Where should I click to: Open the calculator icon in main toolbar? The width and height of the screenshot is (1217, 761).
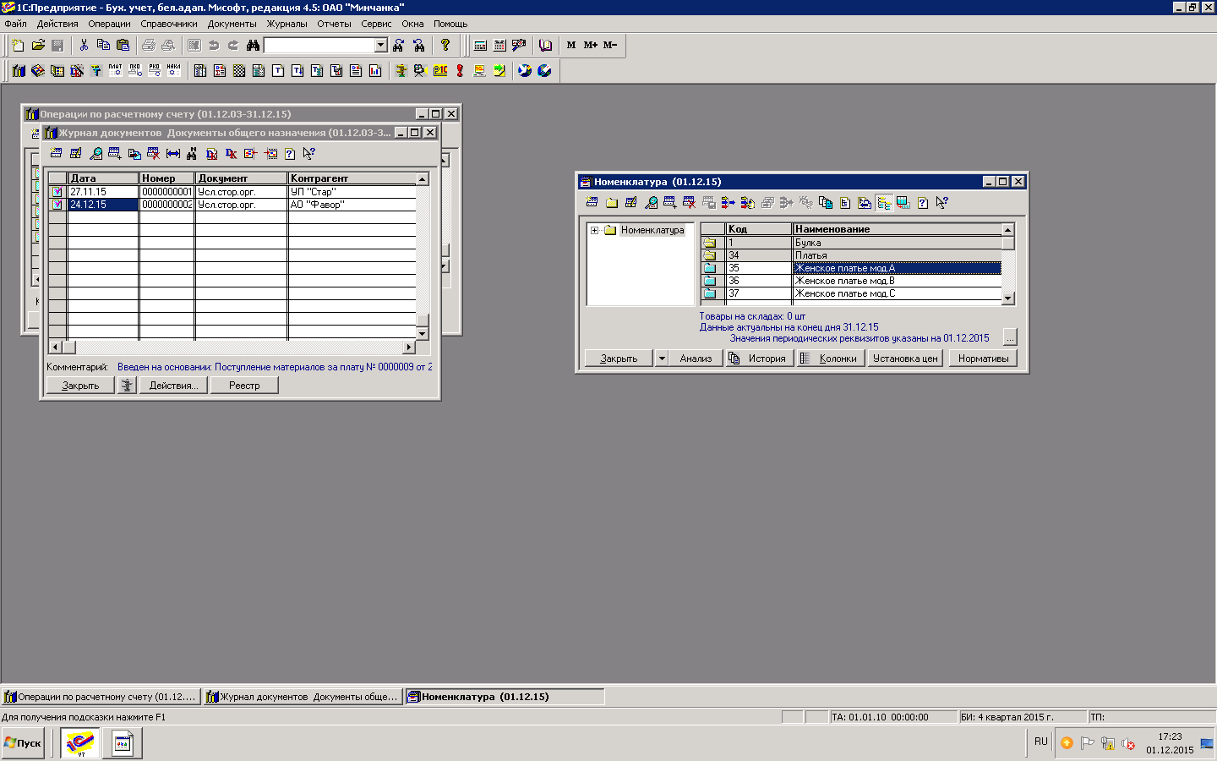[x=480, y=45]
